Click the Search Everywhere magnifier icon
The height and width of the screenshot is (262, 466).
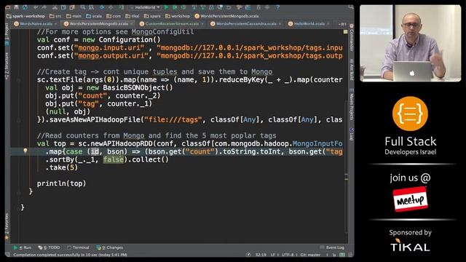coord(351,7)
